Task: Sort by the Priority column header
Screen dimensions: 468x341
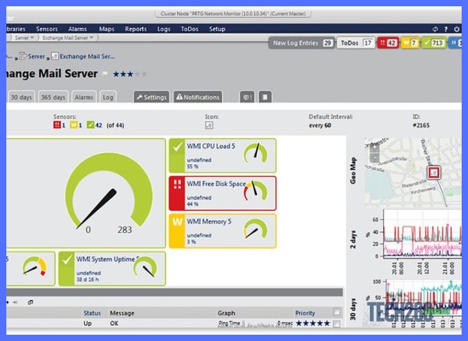Action: tap(305, 313)
